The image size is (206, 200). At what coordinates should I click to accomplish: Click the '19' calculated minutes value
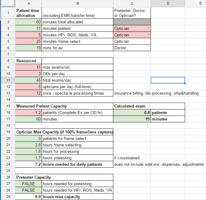pos(132,119)
